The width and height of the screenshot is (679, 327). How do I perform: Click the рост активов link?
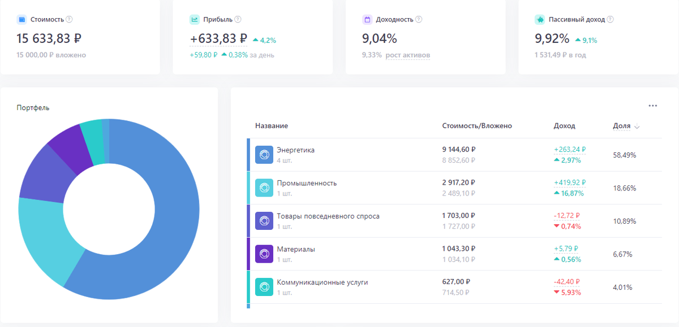point(408,55)
